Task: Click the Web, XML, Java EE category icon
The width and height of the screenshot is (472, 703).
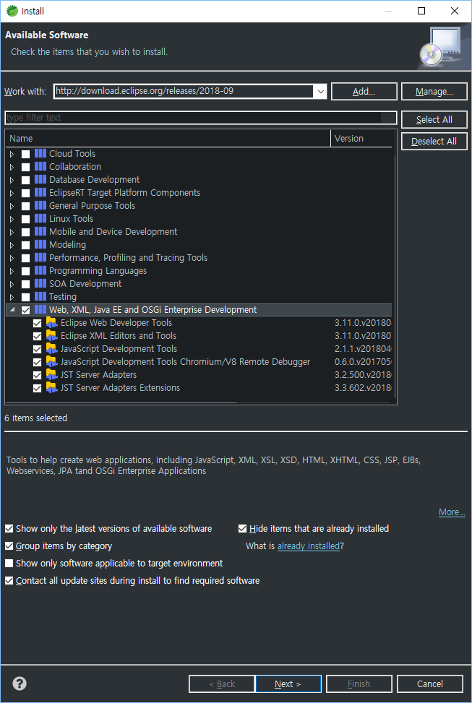Action: (40, 309)
